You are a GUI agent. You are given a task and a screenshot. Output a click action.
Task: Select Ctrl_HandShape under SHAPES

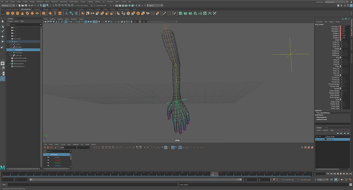pyautogui.click(x=323, y=113)
